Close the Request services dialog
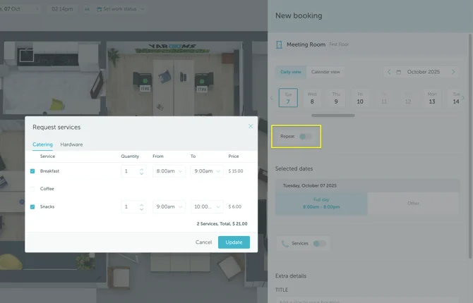 pos(250,126)
